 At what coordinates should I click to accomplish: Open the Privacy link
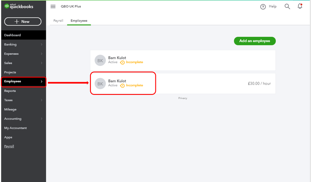click(x=183, y=98)
